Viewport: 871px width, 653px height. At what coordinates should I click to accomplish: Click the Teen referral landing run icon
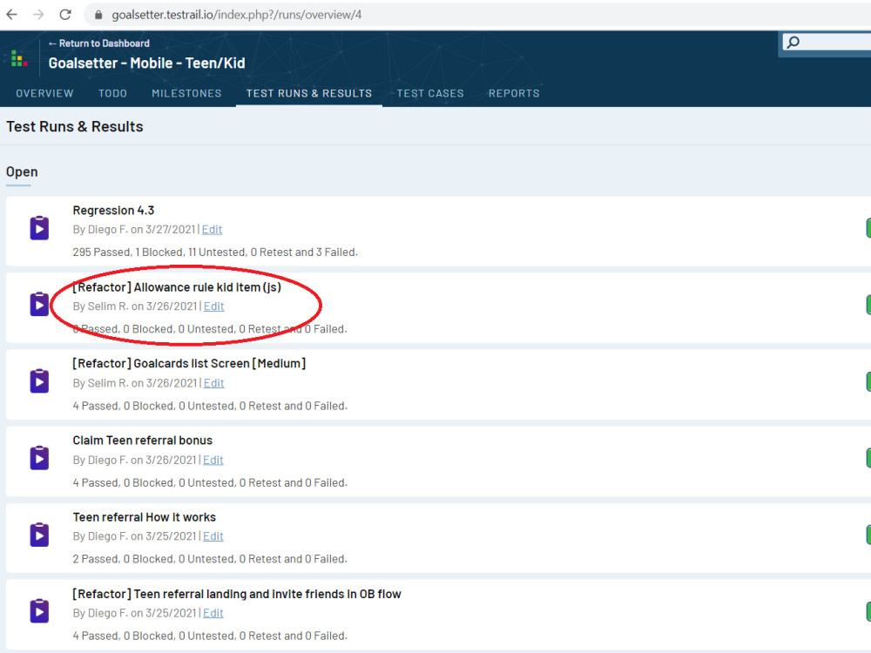pos(39,611)
